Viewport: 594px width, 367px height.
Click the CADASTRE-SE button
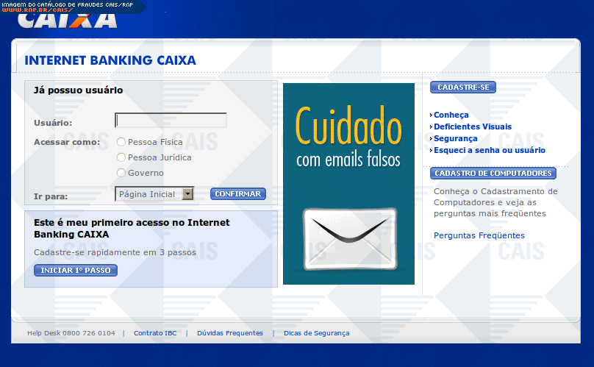click(463, 88)
